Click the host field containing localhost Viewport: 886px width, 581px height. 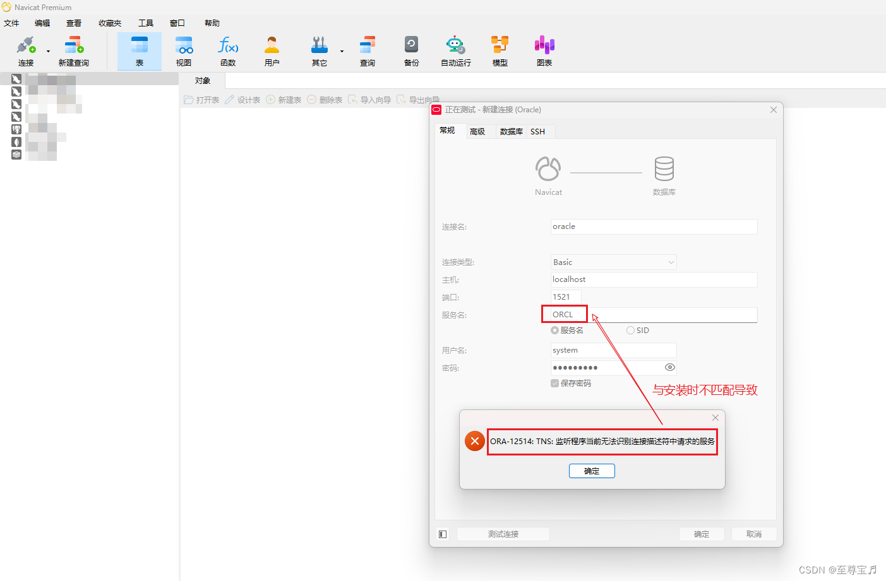(x=654, y=279)
